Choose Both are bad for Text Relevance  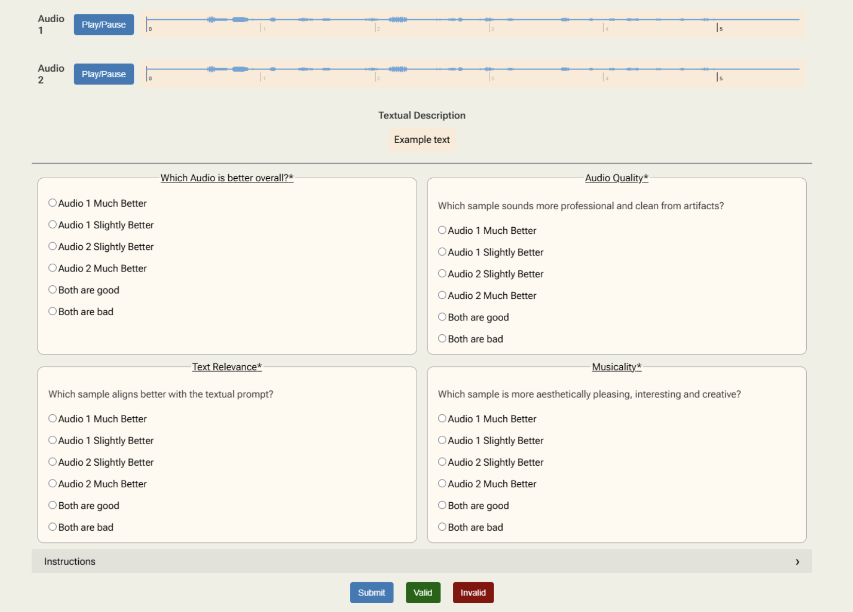53,526
